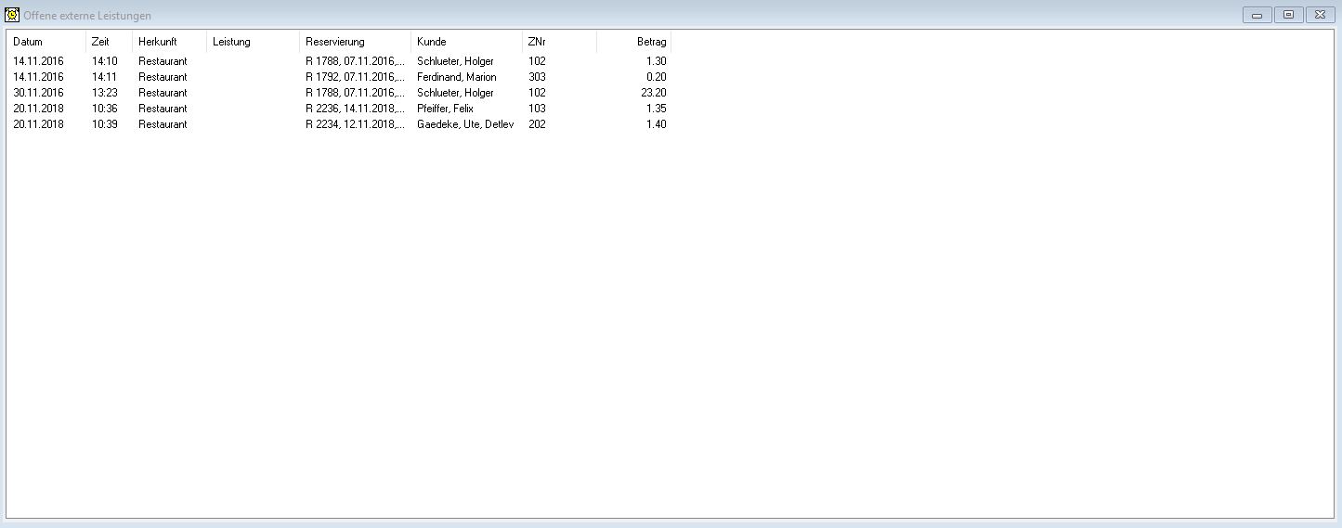Click the amount 1.30
The image size is (1342, 528).
657,61
